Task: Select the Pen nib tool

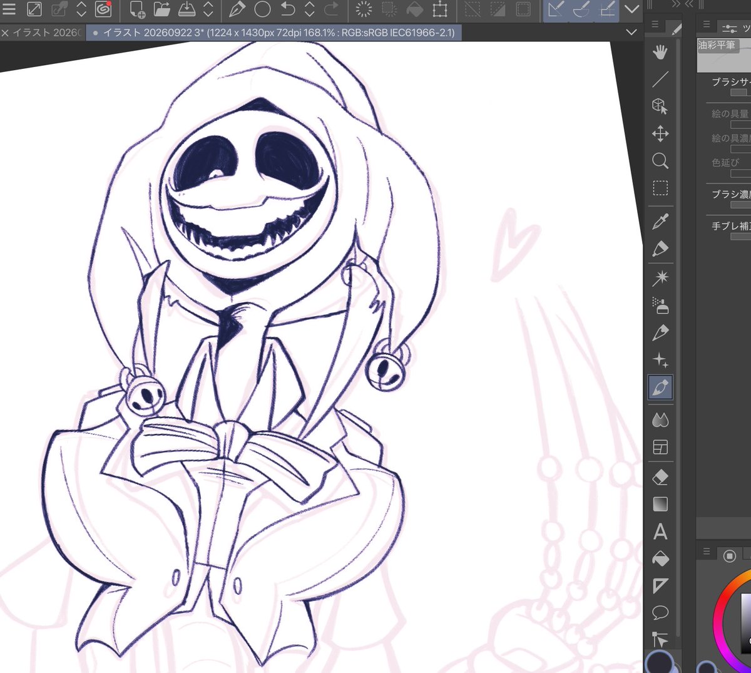Action: (660, 332)
